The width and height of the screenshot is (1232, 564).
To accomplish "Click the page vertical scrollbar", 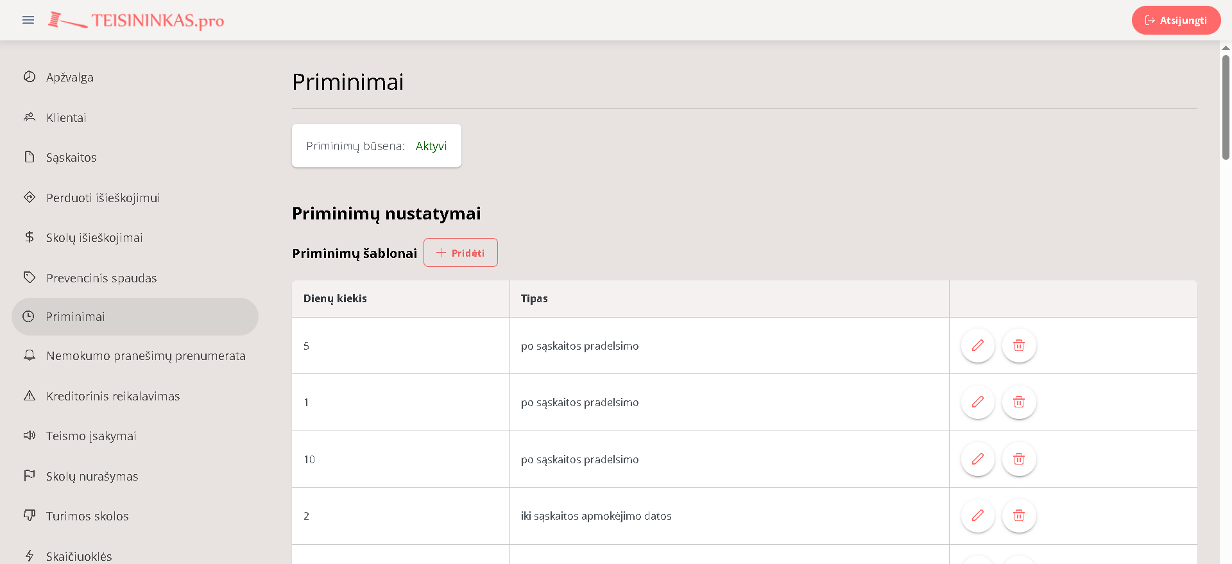I will [x=1226, y=108].
